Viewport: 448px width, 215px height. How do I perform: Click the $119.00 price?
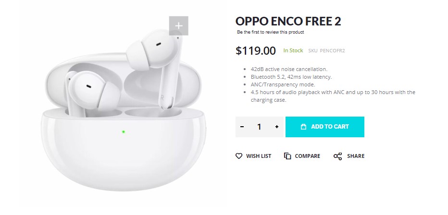(x=256, y=51)
